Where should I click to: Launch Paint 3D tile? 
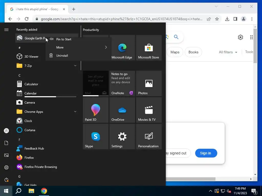[96, 110]
